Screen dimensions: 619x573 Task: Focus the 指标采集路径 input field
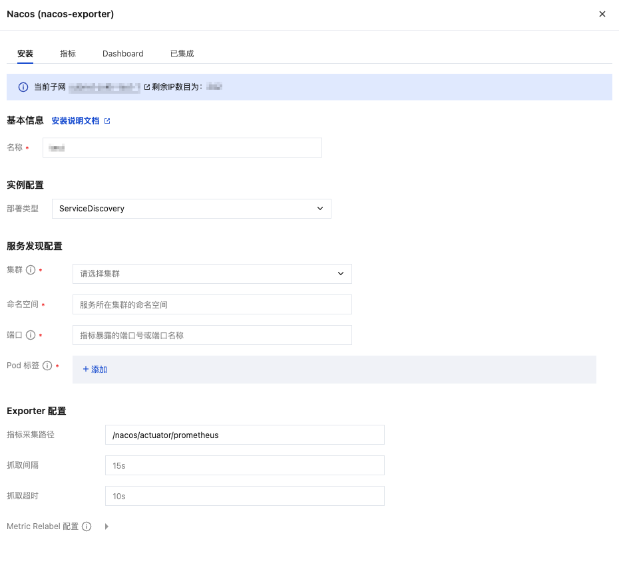tap(245, 435)
